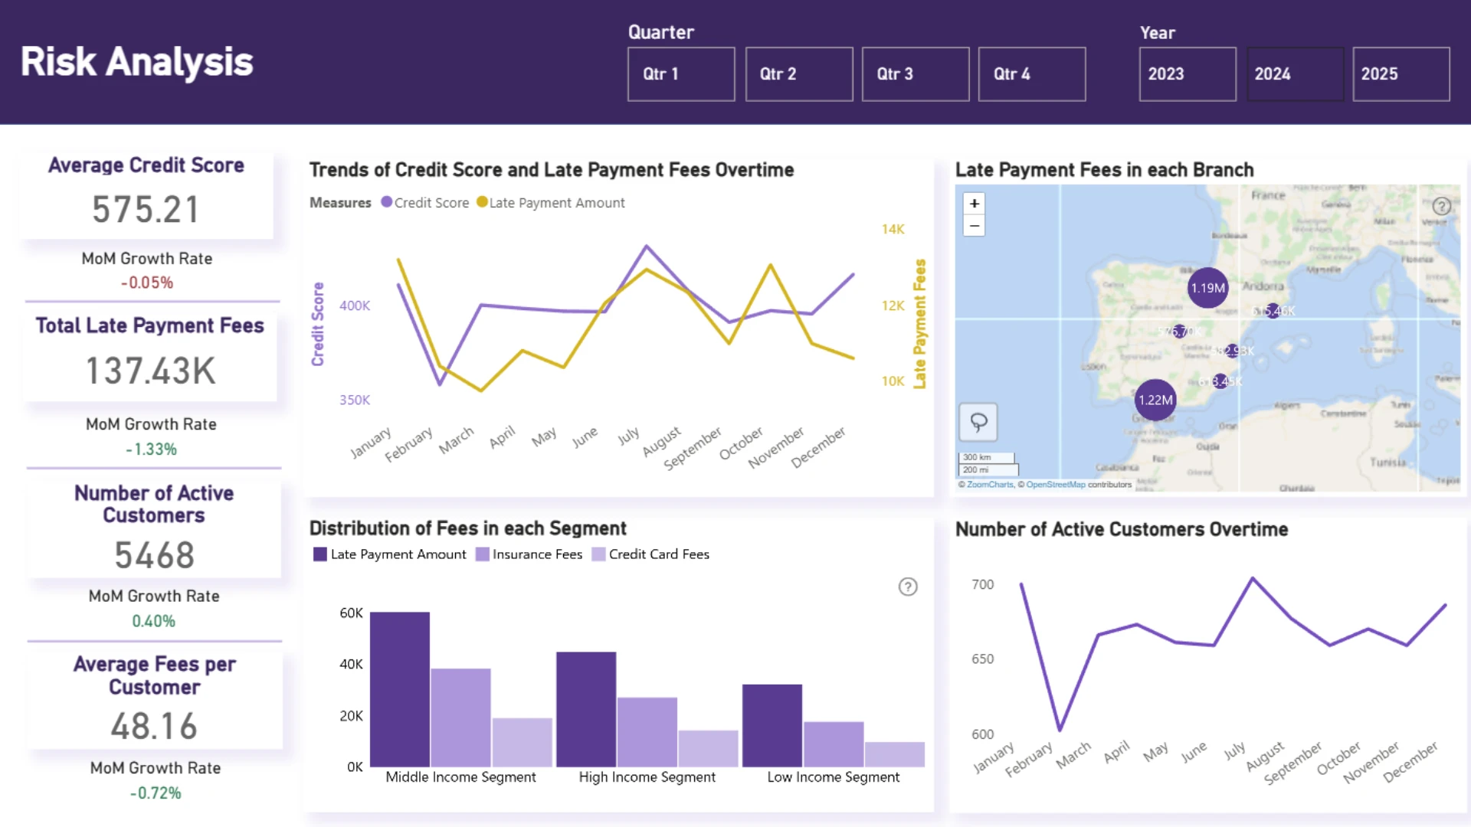Click the Number of Active Customers Overtime title
The width and height of the screenshot is (1471, 827).
(1122, 529)
